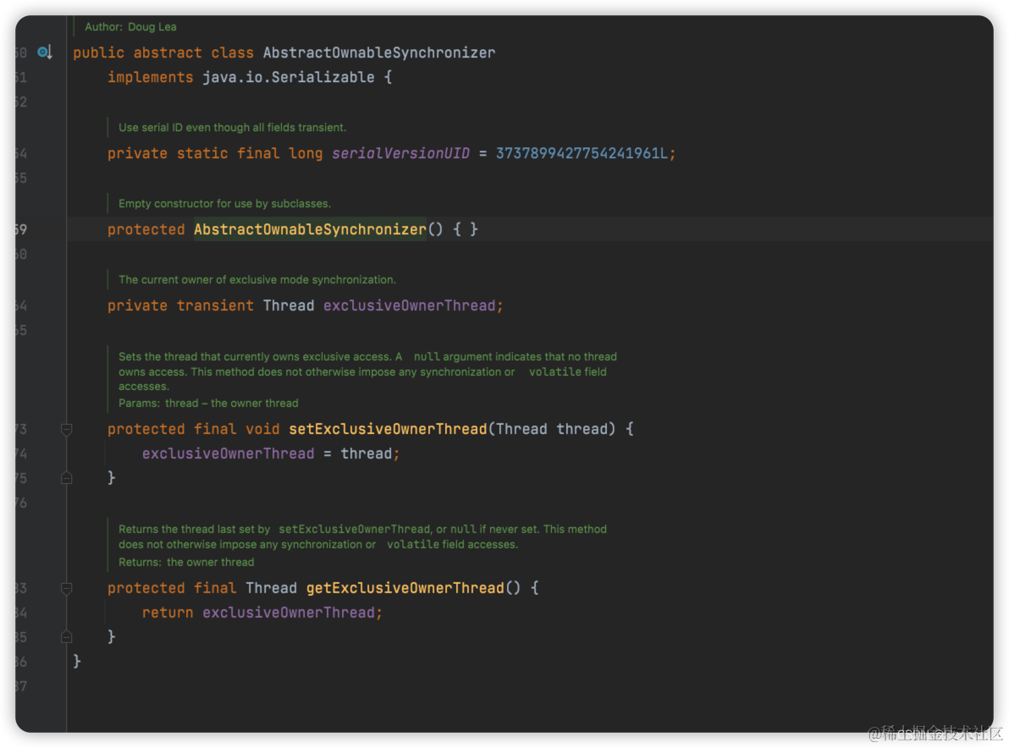The image size is (1009, 748).
Task: Click 'private static final long' keywords
Action: (215, 153)
